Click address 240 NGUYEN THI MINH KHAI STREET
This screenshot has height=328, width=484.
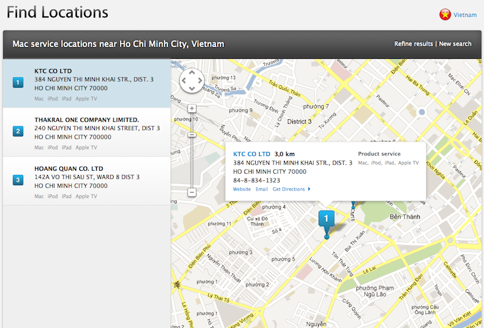(97, 128)
